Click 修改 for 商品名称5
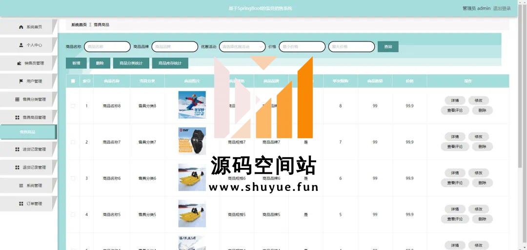Viewport: 527px width, 250px height. click(479, 209)
